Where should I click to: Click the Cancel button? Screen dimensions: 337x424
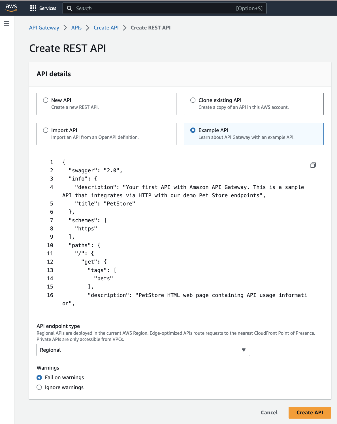269,413
